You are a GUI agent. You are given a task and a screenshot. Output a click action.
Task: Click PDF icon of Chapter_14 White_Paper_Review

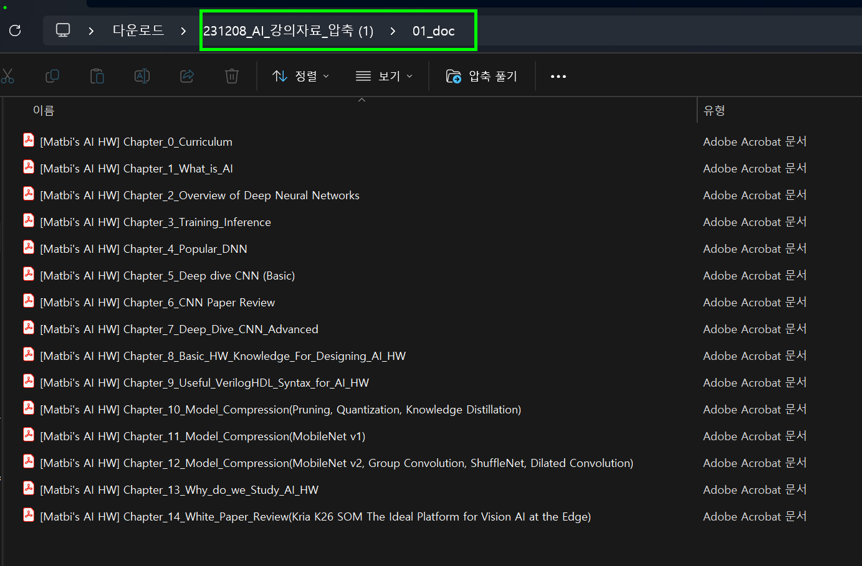29,515
